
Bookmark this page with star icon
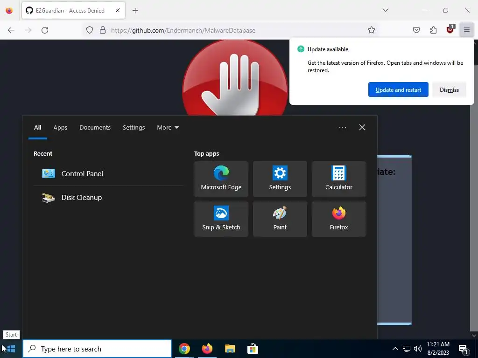click(x=371, y=30)
